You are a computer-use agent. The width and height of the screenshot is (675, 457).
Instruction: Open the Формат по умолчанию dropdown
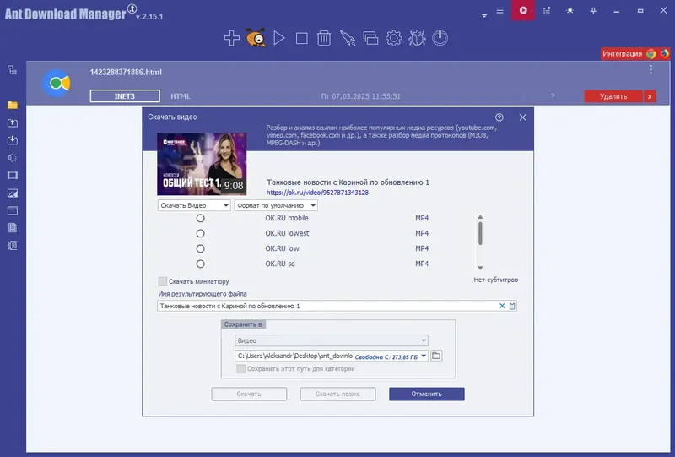pyautogui.click(x=276, y=205)
